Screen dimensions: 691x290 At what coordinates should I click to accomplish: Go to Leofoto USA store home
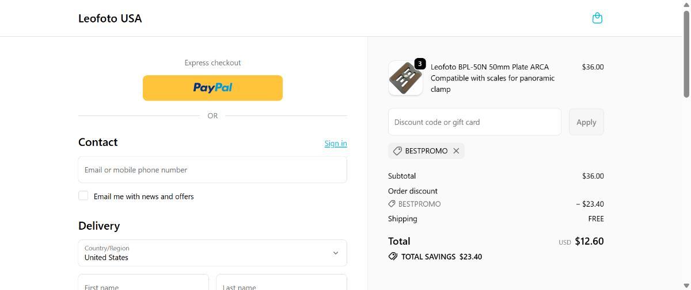coord(110,18)
